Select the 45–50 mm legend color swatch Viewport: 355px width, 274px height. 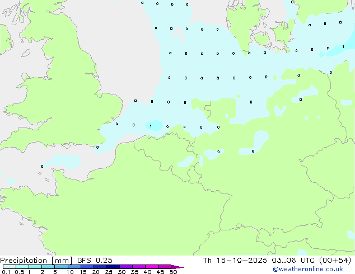pyautogui.click(x=165, y=267)
